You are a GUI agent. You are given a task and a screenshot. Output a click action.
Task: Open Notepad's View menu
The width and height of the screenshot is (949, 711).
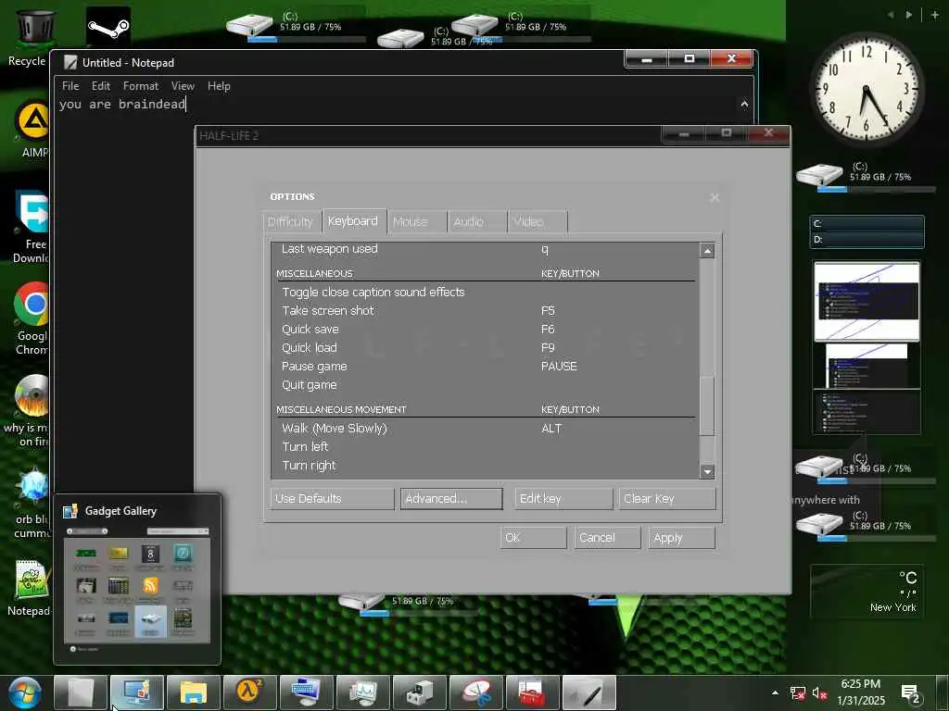183,86
